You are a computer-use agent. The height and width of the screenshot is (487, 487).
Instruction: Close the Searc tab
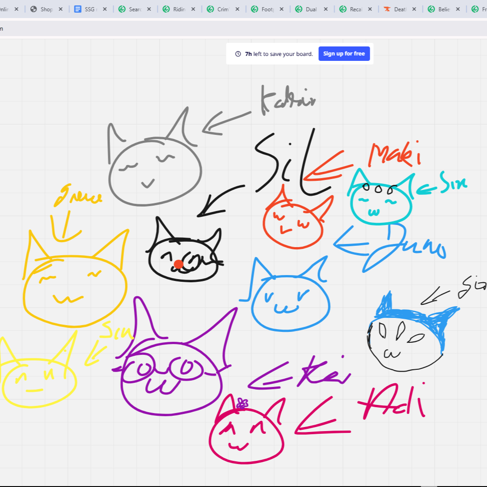[x=149, y=9]
